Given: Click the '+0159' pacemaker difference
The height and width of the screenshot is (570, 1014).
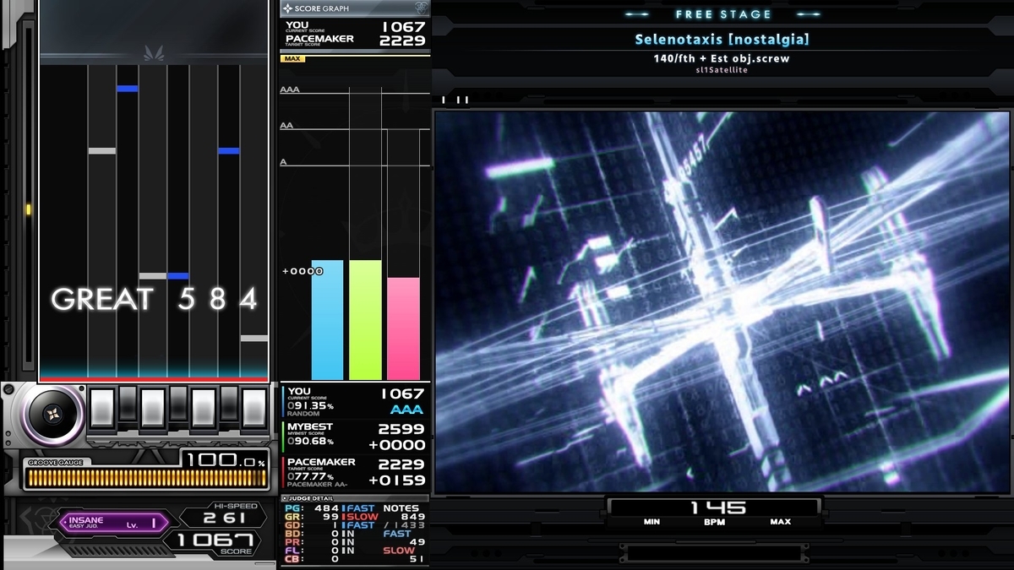Looking at the screenshot, I should (x=397, y=480).
